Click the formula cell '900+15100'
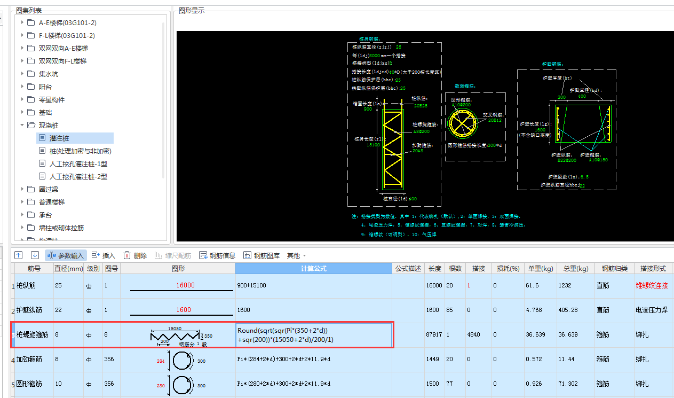The height and width of the screenshot is (398, 674). [x=313, y=286]
